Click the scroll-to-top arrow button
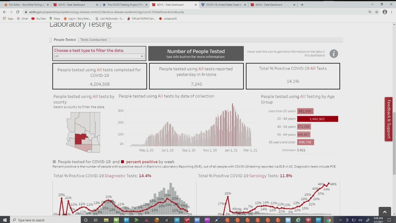The image size is (396, 223). (385, 212)
